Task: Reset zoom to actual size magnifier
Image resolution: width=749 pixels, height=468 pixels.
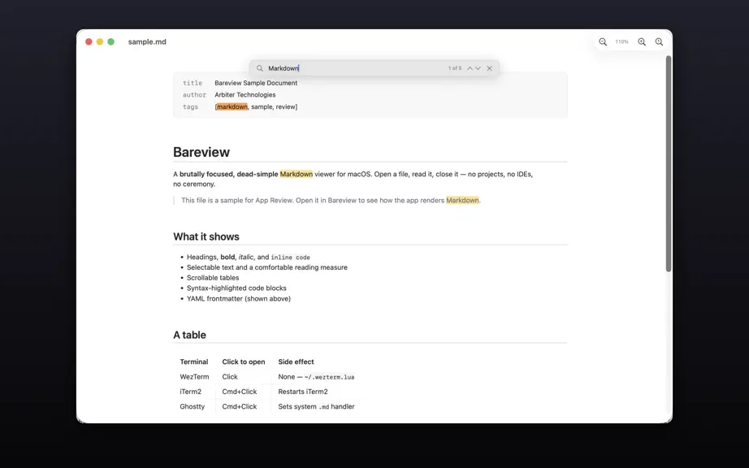Action: coord(659,42)
